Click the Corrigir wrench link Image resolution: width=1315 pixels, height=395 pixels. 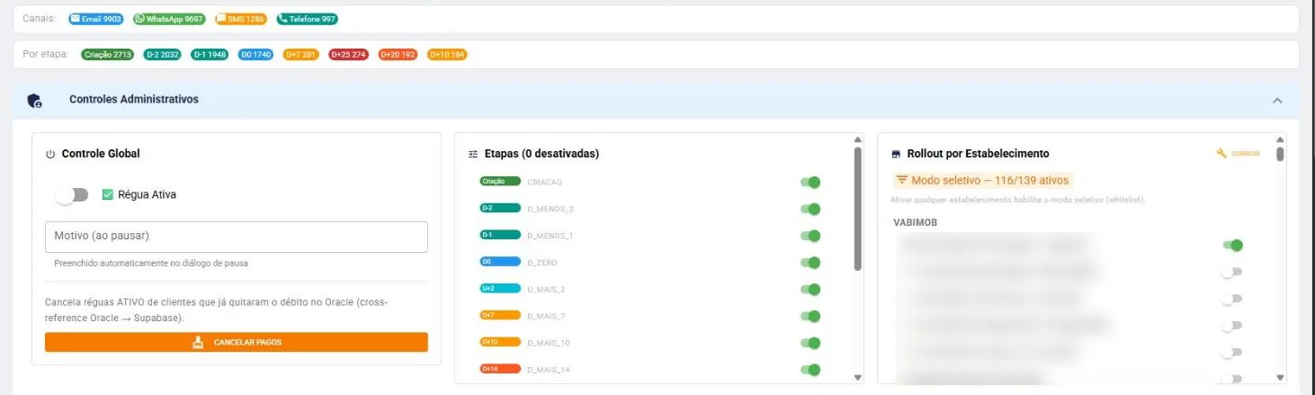[1239, 154]
